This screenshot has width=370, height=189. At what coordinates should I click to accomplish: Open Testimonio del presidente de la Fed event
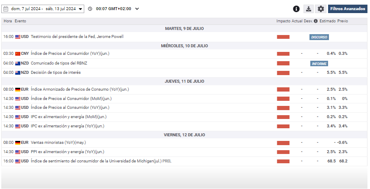[x=77, y=37]
